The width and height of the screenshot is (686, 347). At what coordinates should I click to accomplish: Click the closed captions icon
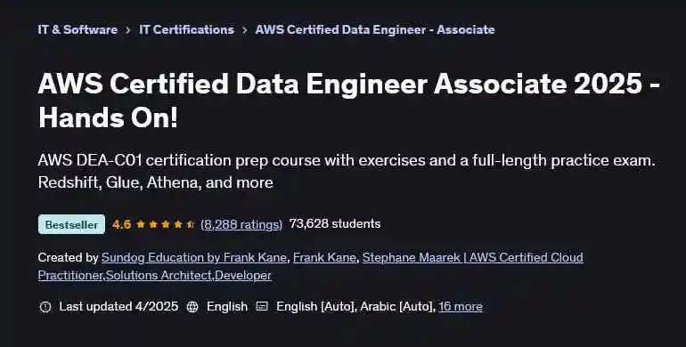pyautogui.click(x=262, y=306)
